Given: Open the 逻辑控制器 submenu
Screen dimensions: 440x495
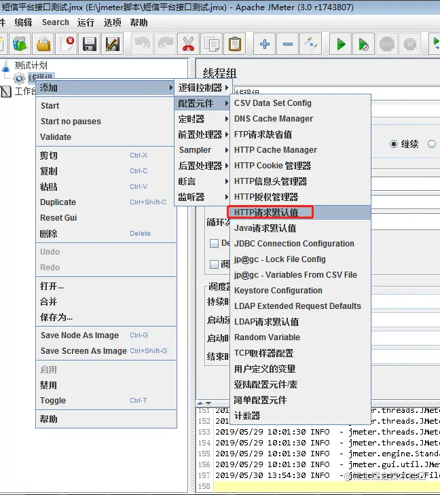Looking at the screenshot, I should pos(203,88).
